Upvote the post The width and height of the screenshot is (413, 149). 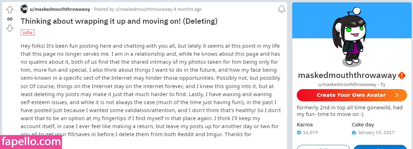coord(10,10)
